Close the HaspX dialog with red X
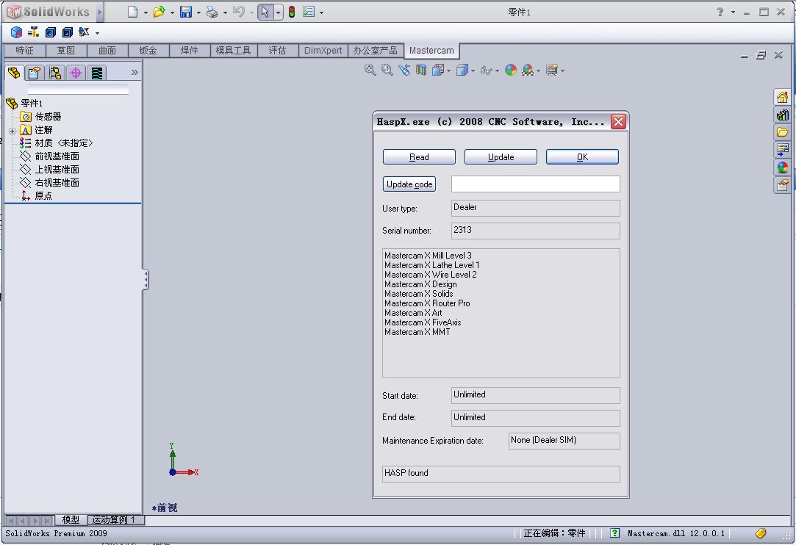This screenshot has height=545, width=796. pos(618,121)
